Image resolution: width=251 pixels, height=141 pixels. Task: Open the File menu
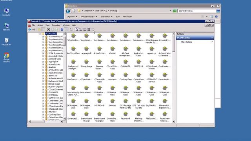click(33, 25)
